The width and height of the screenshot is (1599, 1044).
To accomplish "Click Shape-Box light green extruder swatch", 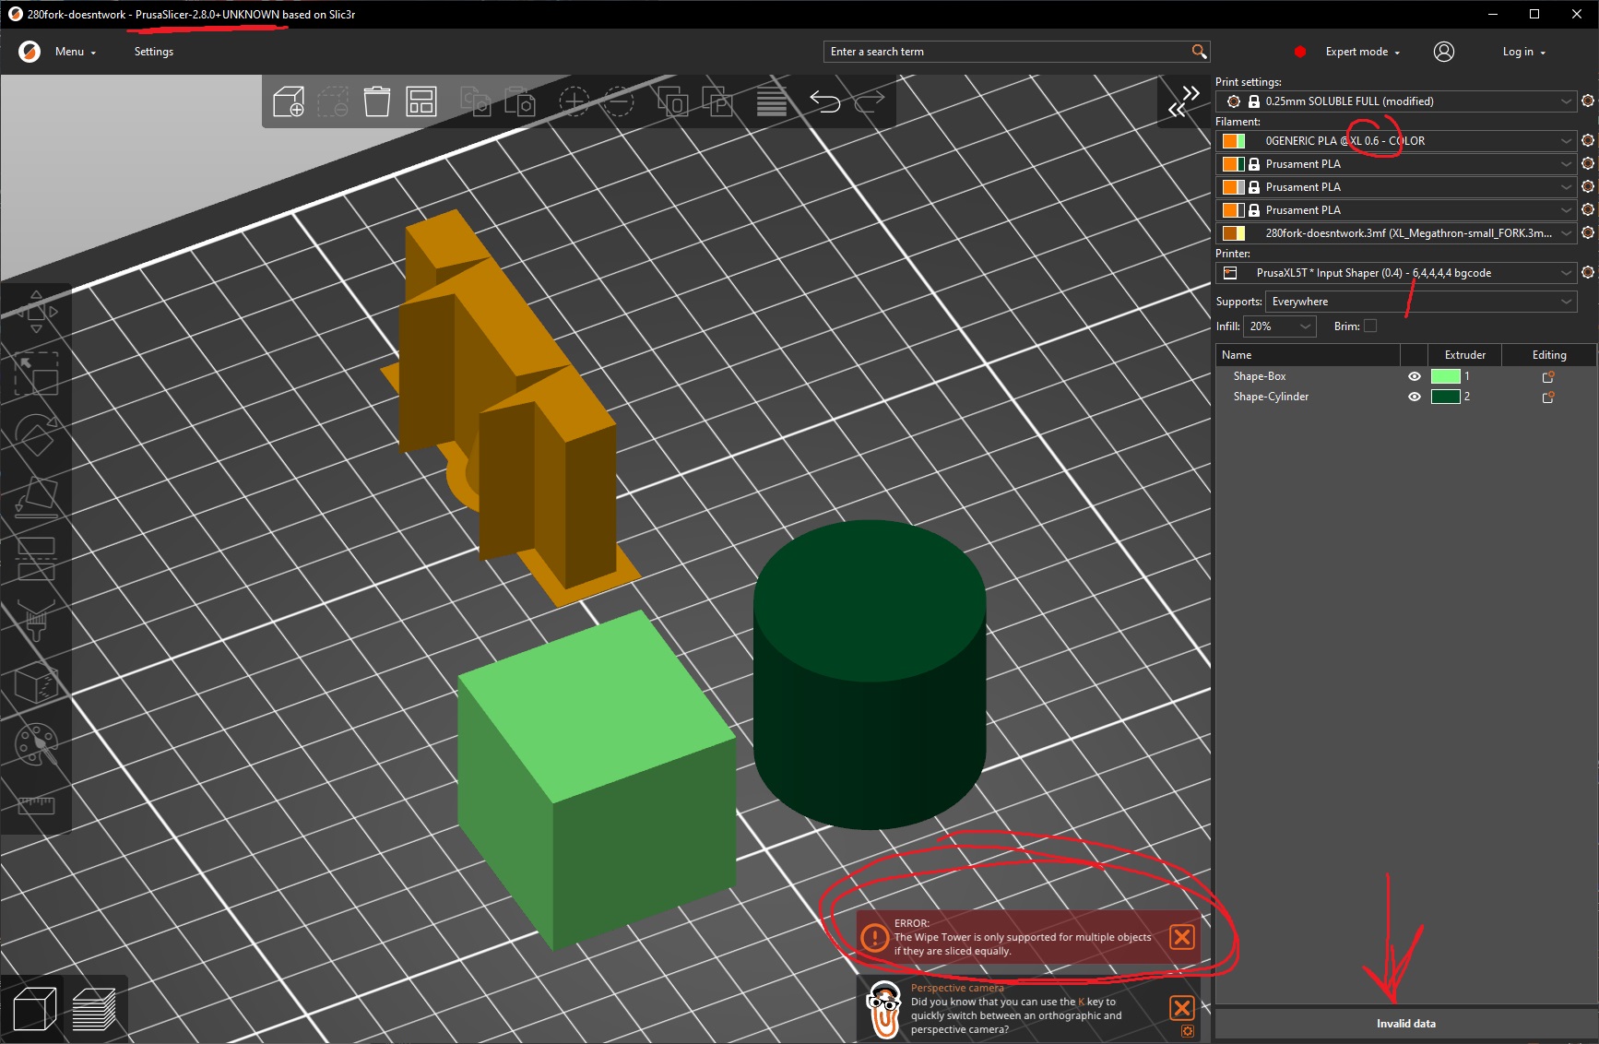I will (x=1445, y=376).
